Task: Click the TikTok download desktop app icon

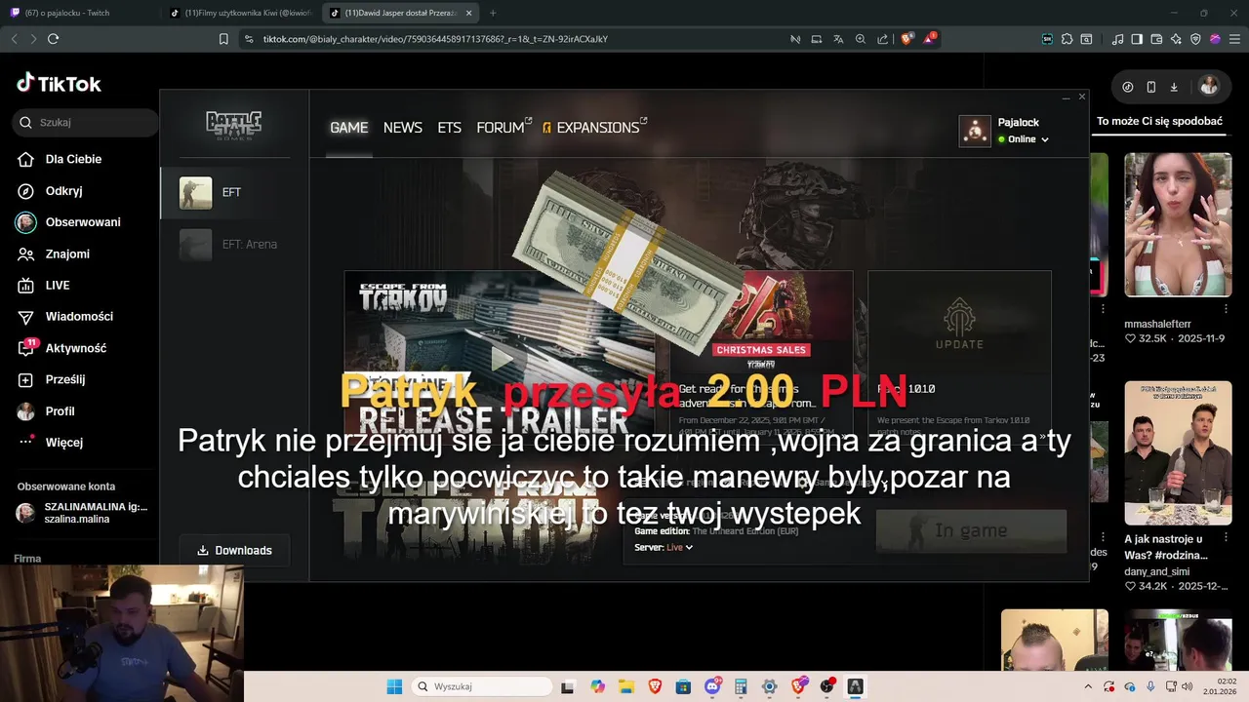Action: pyautogui.click(x=1174, y=87)
